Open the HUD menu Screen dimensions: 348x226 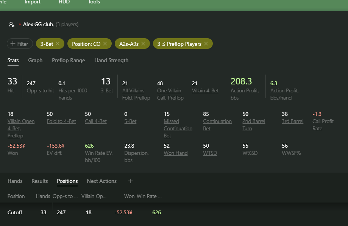[x=64, y=2]
